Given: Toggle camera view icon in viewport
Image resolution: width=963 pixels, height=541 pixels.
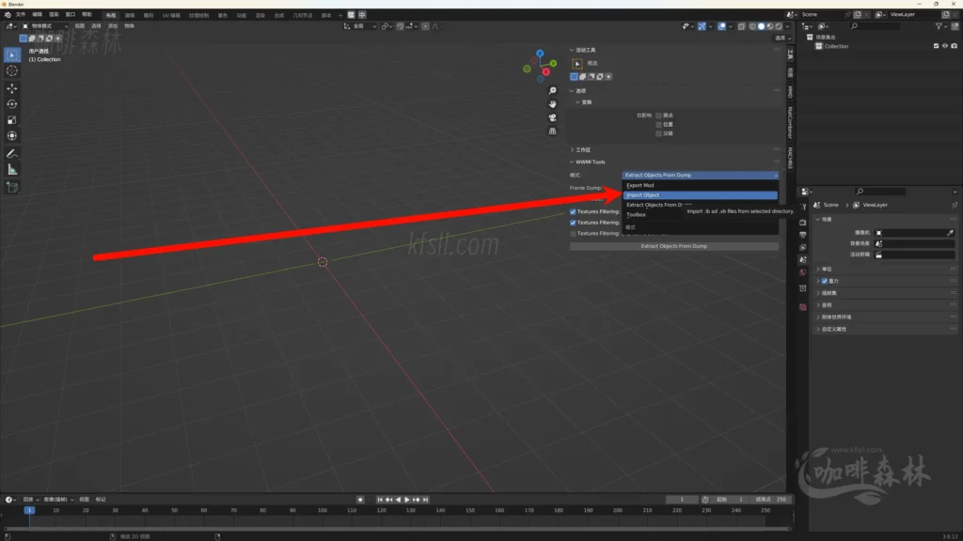Looking at the screenshot, I should point(553,117).
